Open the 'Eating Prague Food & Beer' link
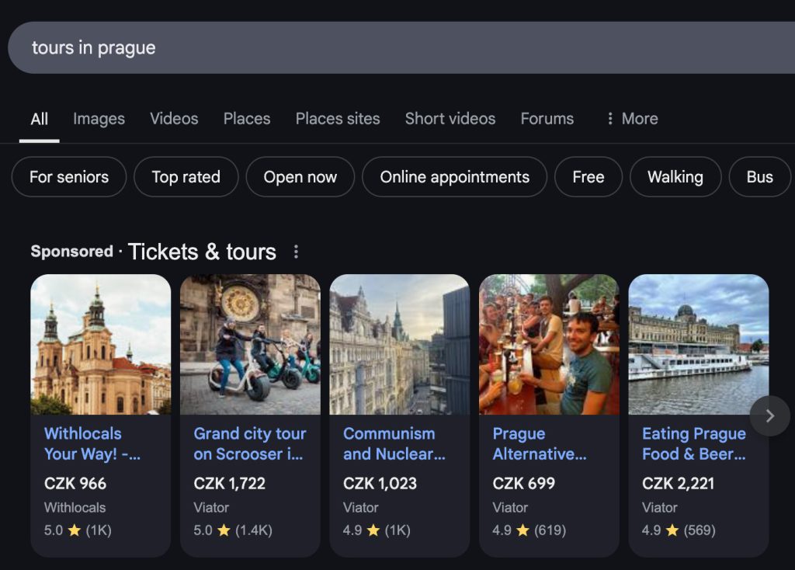Viewport: 795px width, 570px height. (x=694, y=443)
